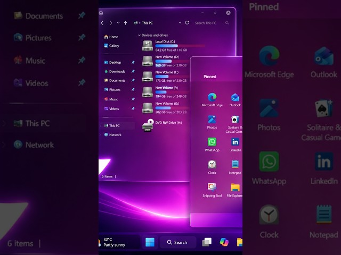Open the Documents folder in Explorer sidebar
The image size is (341, 255).
point(115,80)
